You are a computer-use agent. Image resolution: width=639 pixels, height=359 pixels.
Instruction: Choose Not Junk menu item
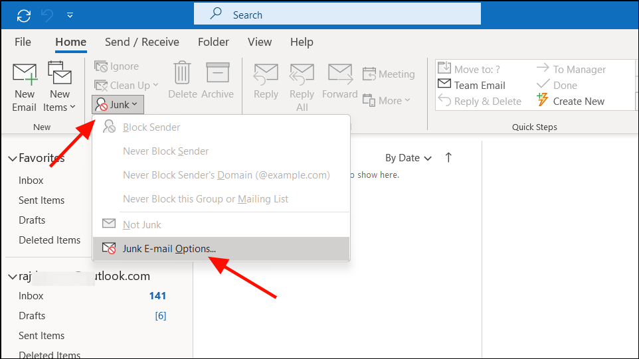[221, 225]
